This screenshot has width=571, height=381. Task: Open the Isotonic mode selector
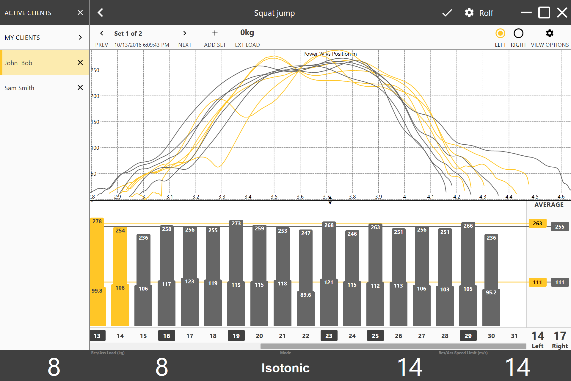coord(285,368)
